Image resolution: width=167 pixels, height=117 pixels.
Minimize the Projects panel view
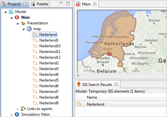[x=61, y=3]
